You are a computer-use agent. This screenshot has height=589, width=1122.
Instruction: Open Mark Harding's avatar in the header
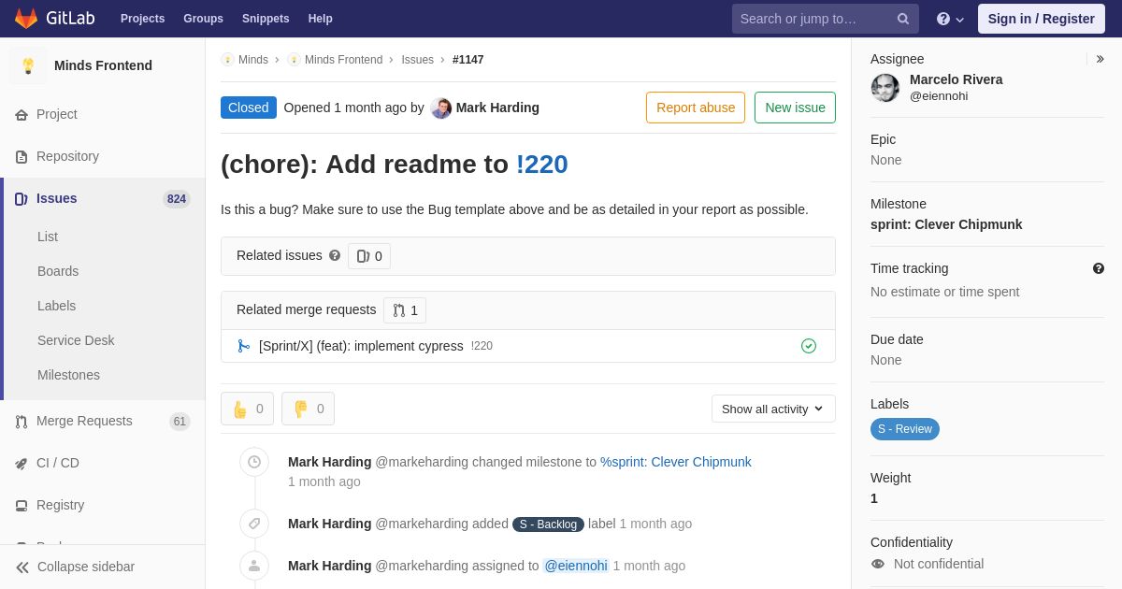point(441,108)
